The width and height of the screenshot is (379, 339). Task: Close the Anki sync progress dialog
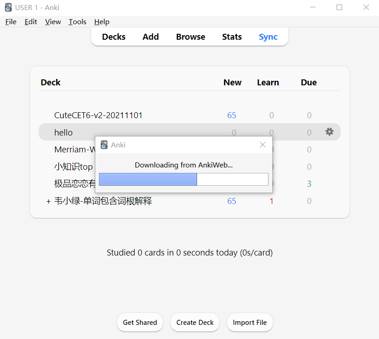[x=262, y=145]
